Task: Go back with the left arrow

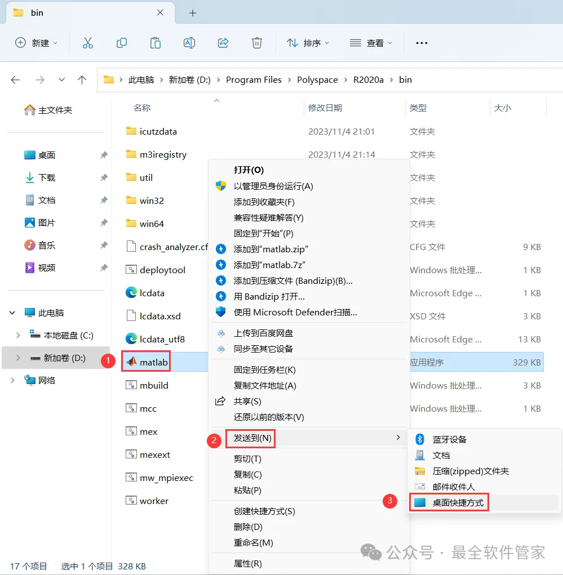Action: tap(15, 79)
